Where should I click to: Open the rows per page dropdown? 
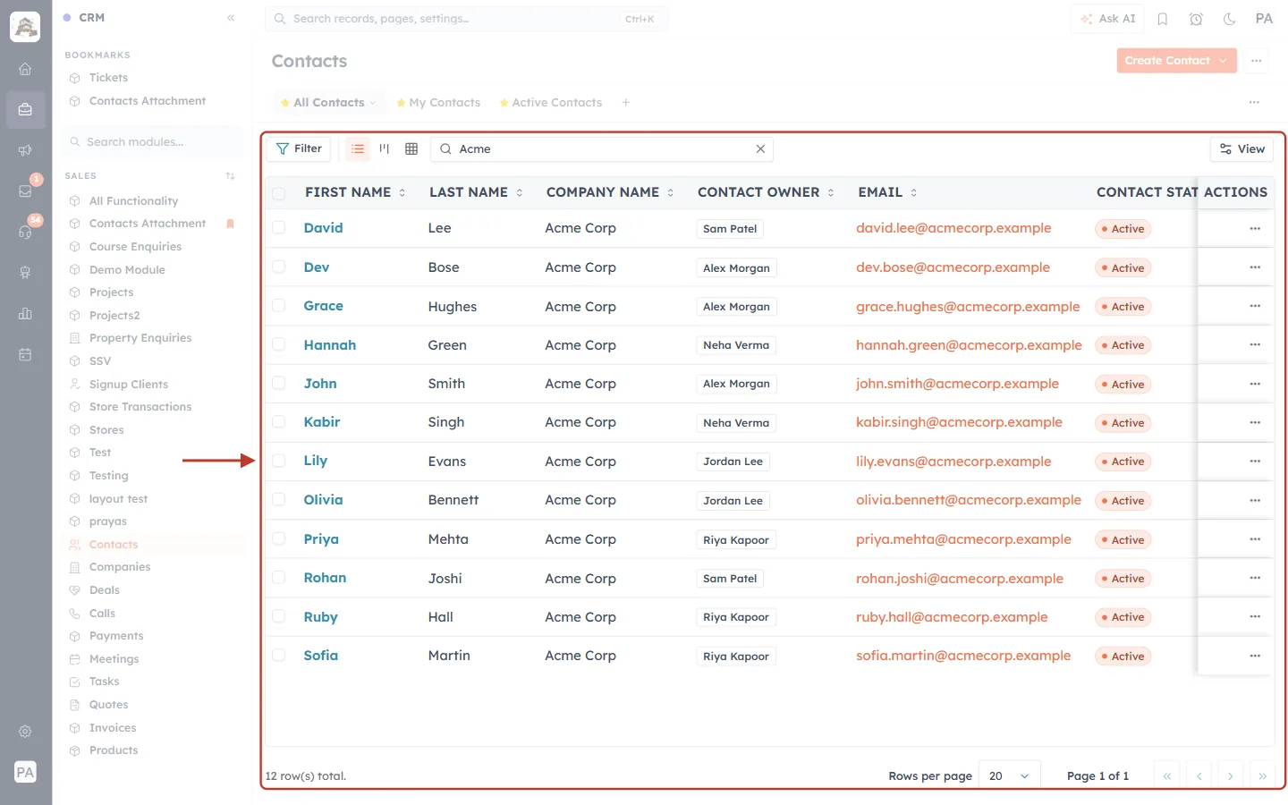pyautogui.click(x=1010, y=775)
